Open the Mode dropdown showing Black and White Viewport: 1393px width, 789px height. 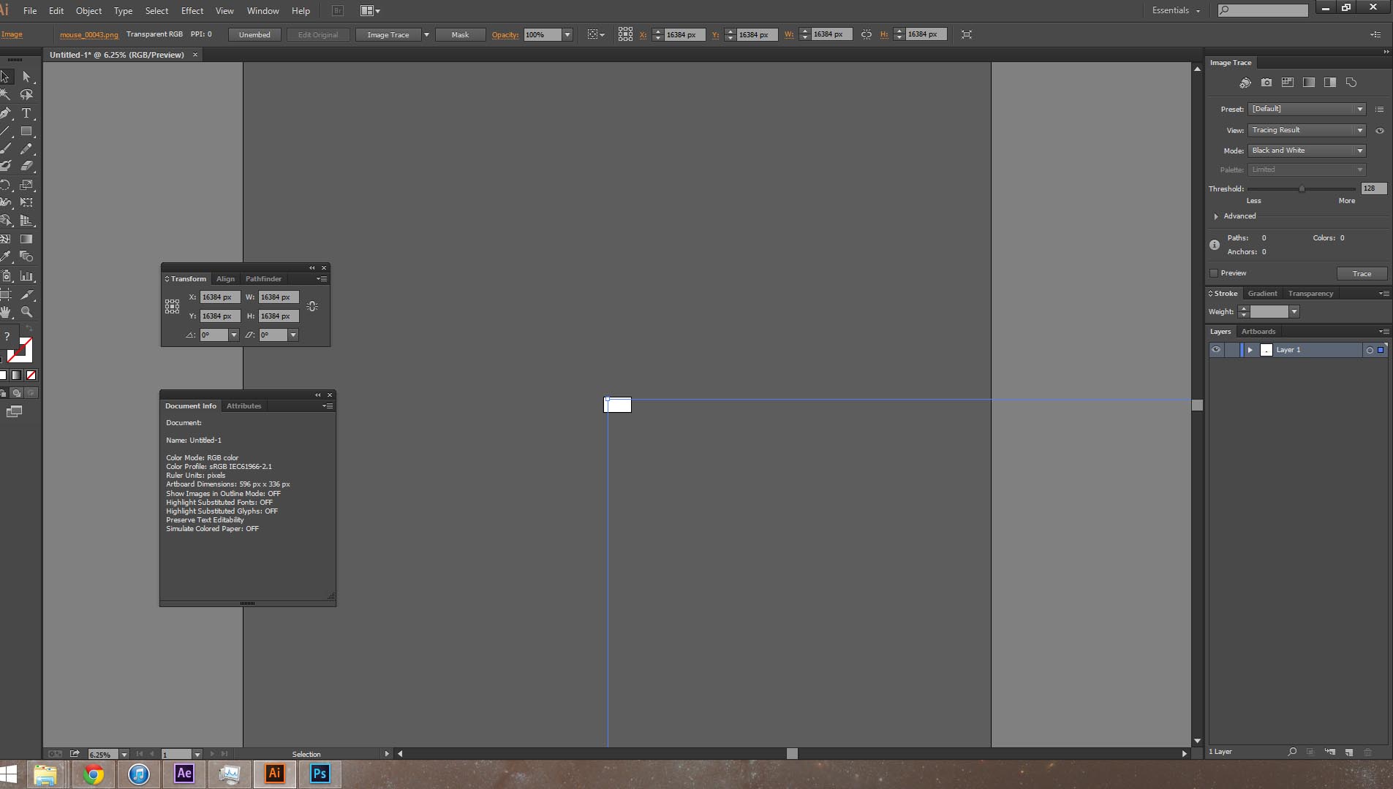[1307, 150]
